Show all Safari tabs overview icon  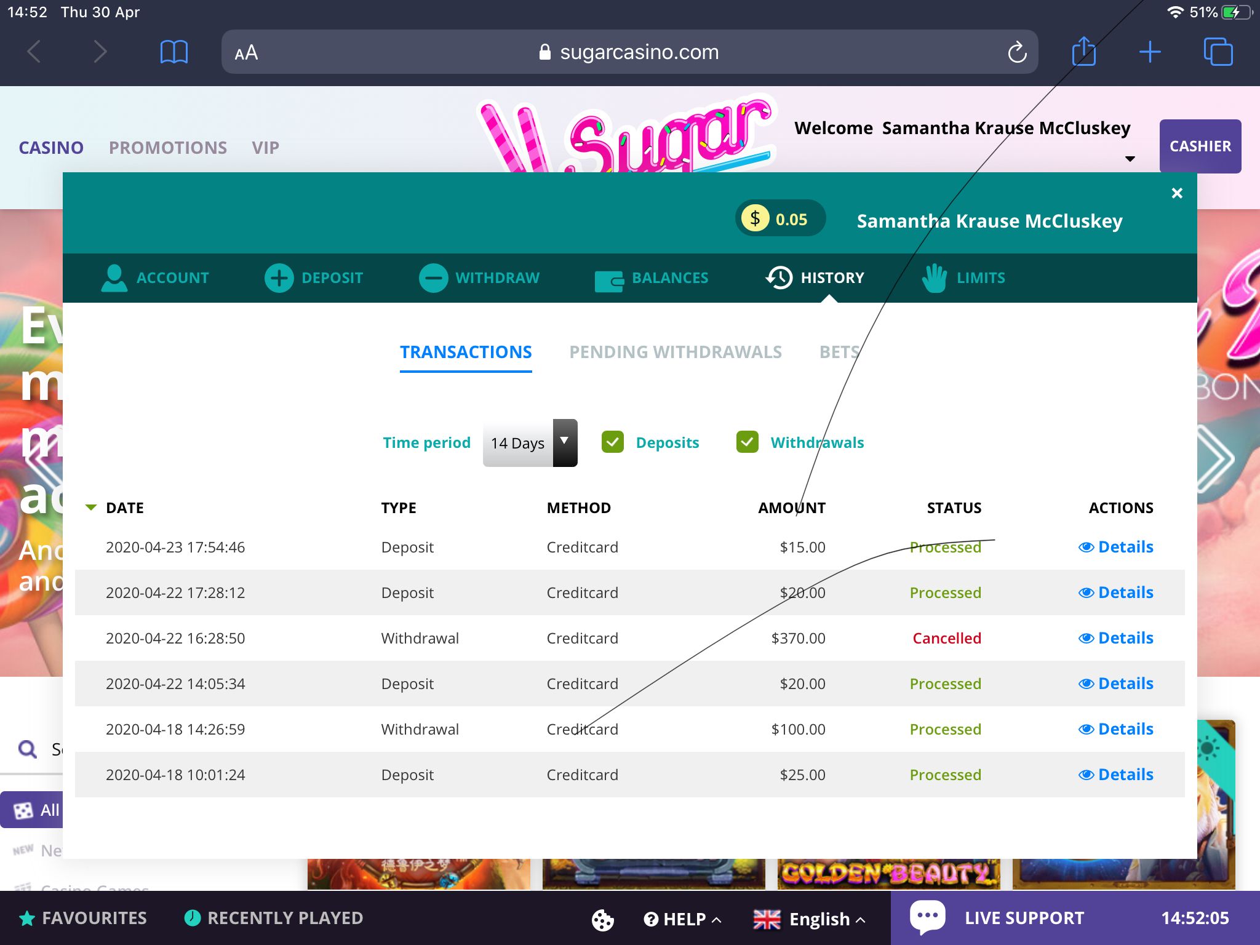pyautogui.click(x=1218, y=52)
